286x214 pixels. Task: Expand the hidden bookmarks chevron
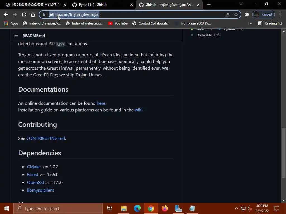click(x=251, y=23)
